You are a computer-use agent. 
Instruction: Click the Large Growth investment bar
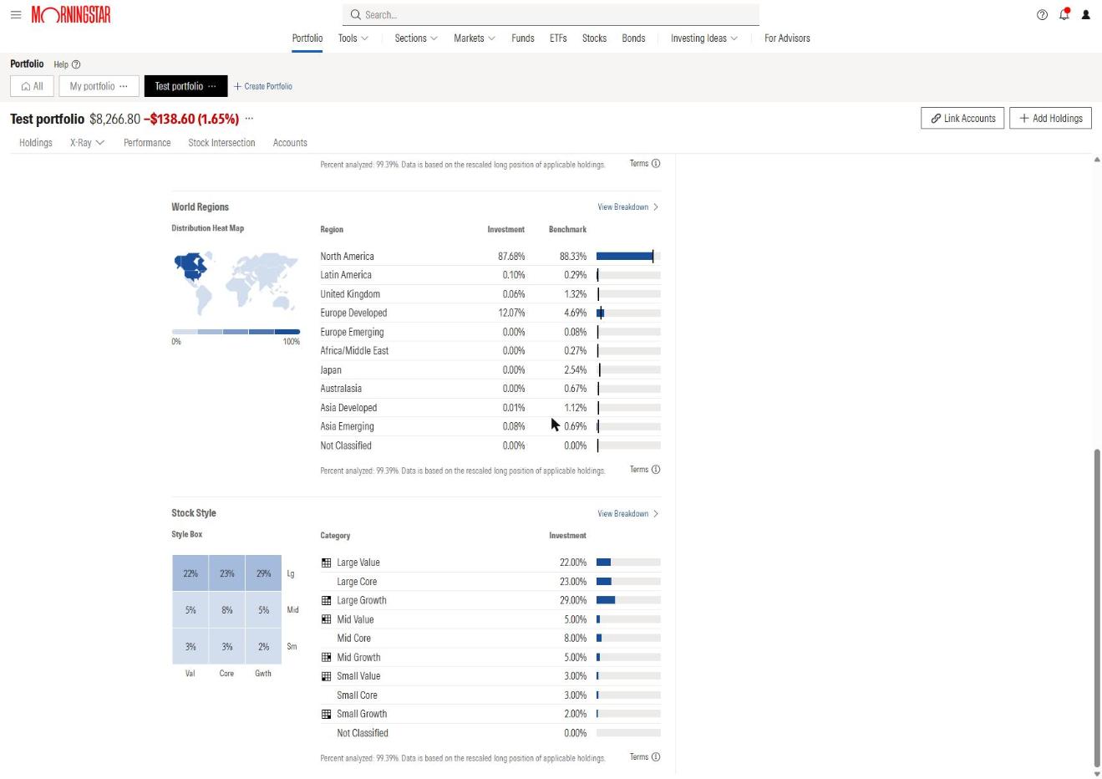(x=628, y=600)
